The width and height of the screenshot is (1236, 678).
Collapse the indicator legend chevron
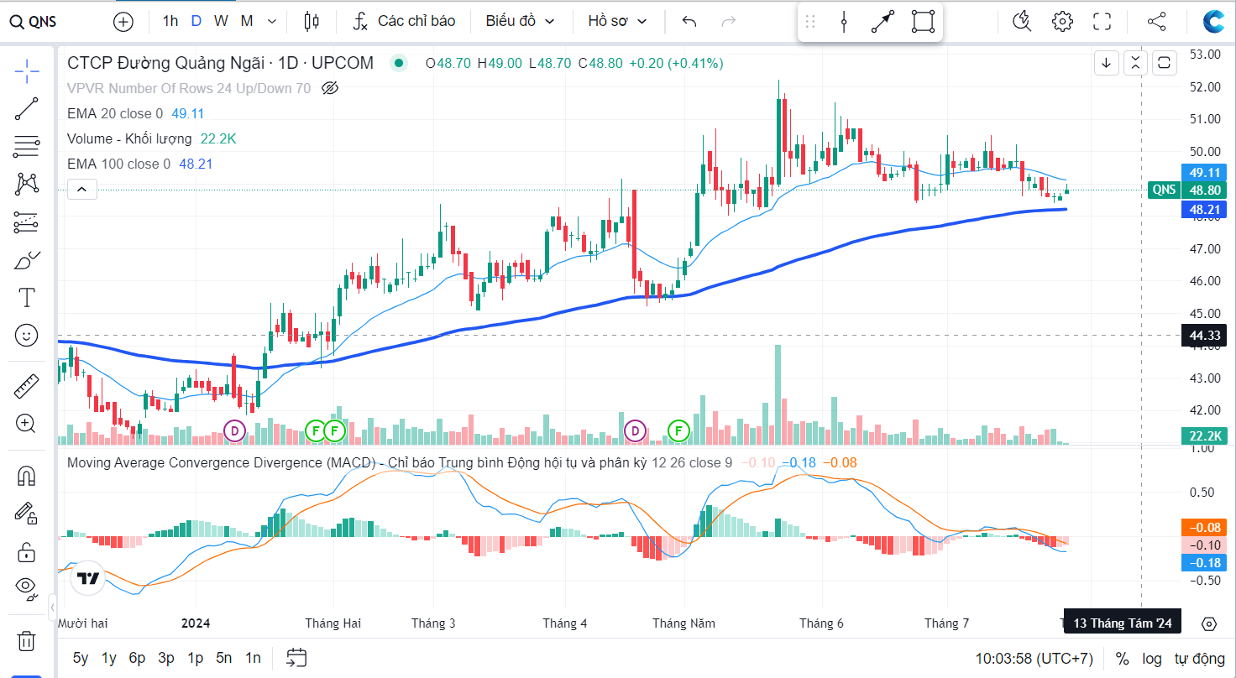click(82, 190)
